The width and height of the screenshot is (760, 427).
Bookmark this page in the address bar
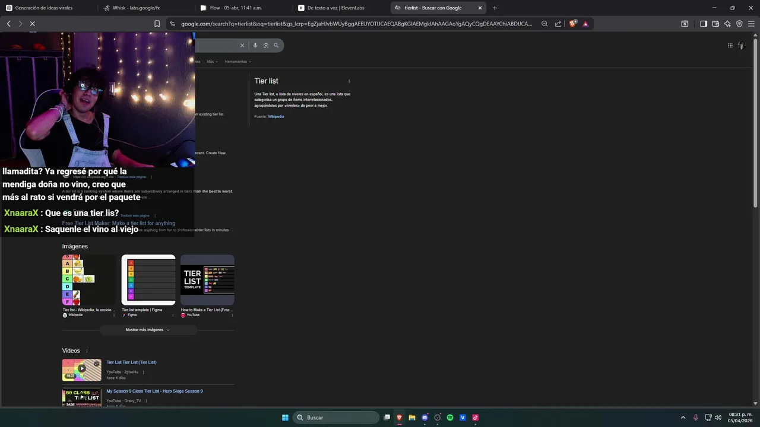[x=157, y=24]
